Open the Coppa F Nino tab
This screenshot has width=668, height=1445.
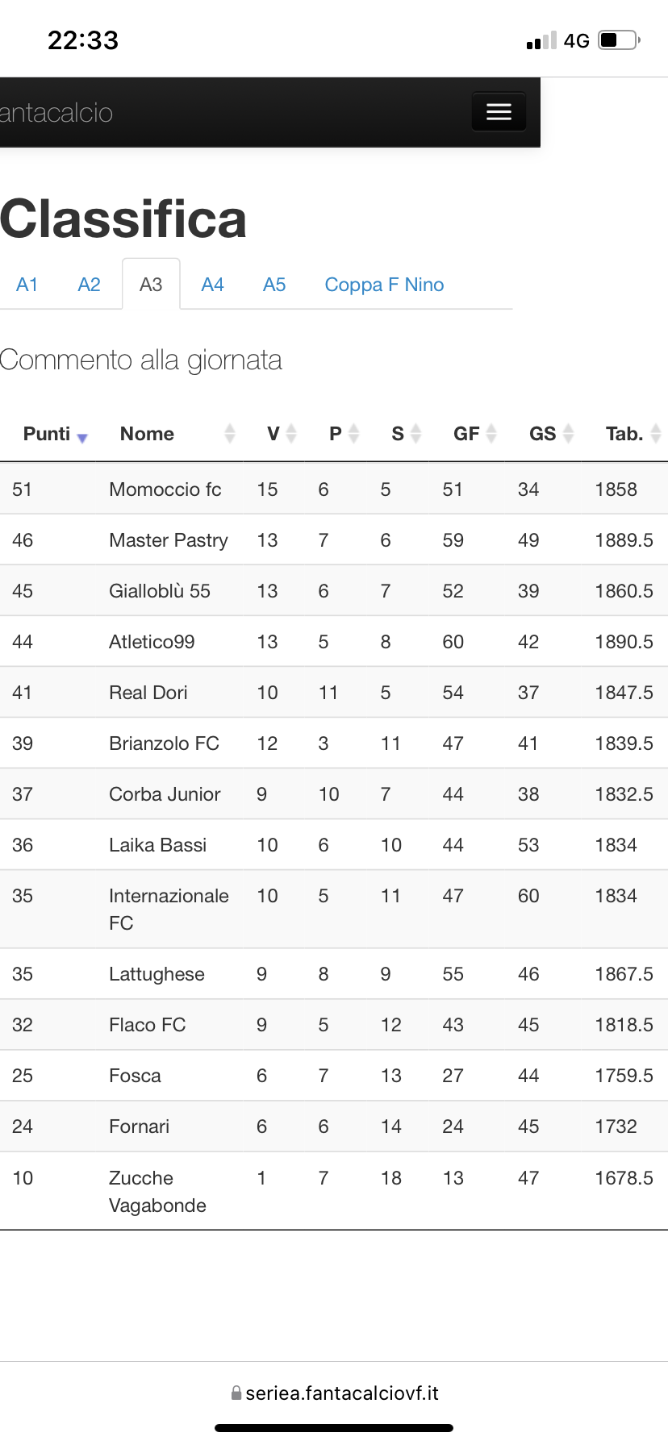384,285
